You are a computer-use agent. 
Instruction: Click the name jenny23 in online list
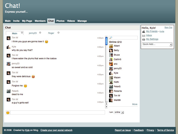(118, 69)
